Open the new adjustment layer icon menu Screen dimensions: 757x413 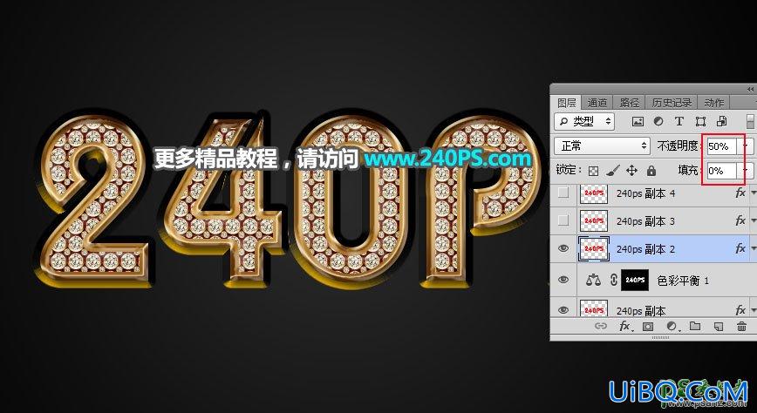coord(672,327)
